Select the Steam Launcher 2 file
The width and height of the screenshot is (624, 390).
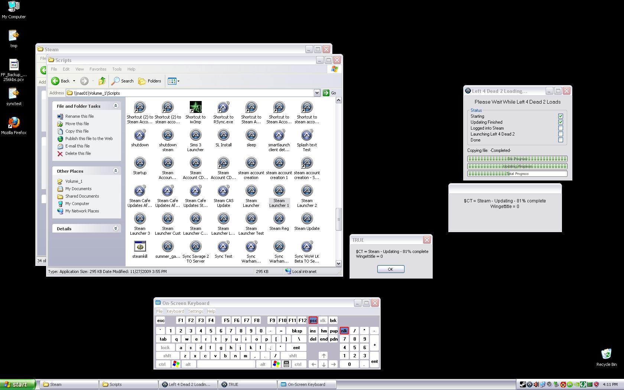tap(307, 196)
